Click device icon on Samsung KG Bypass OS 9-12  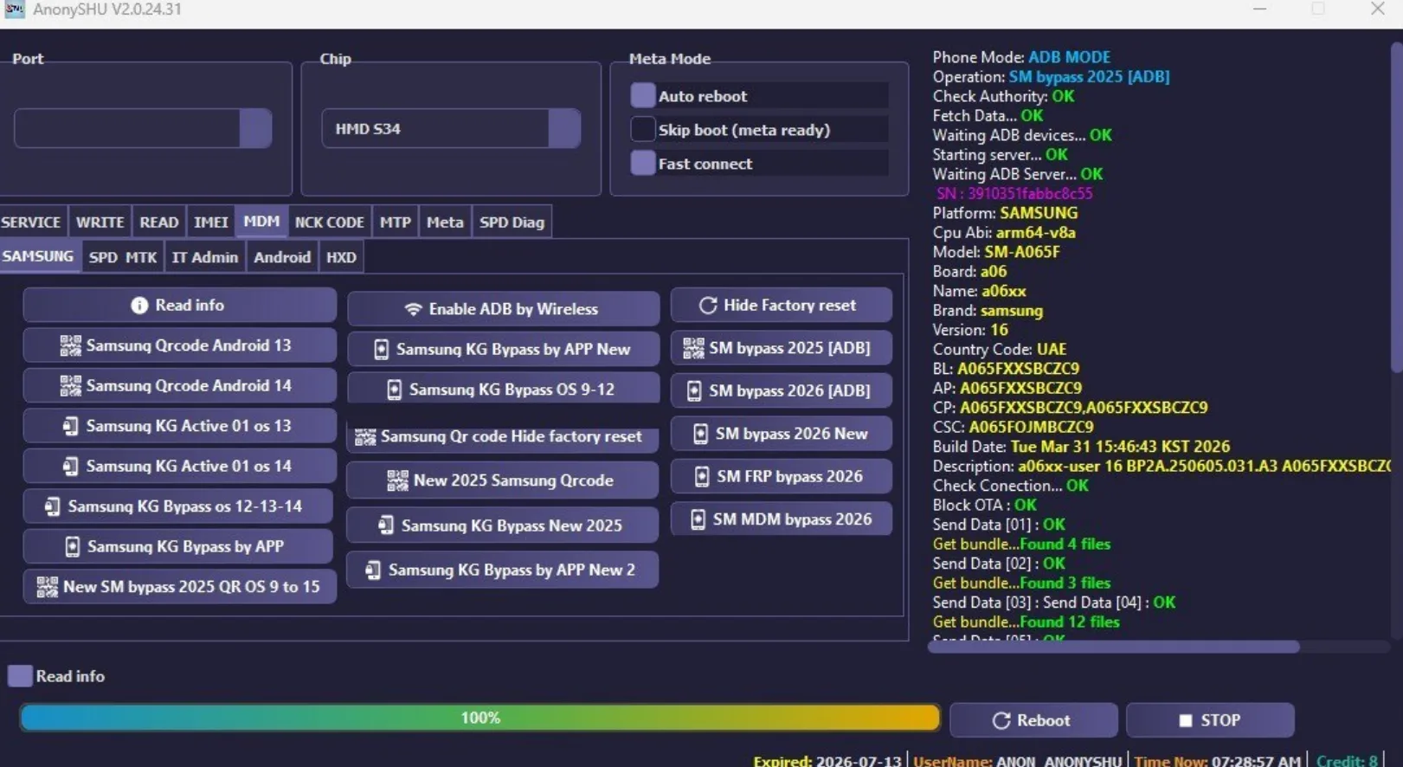tap(394, 390)
